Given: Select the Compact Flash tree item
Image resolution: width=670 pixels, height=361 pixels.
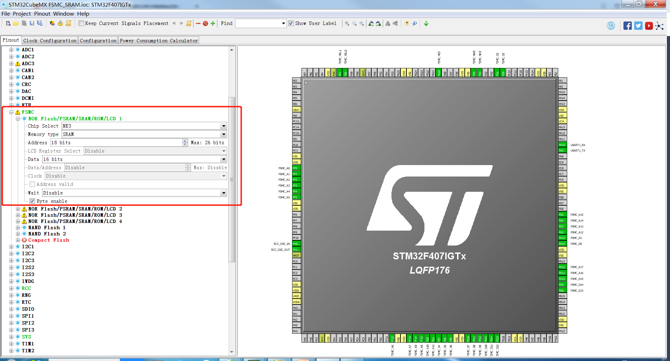Looking at the screenshot, I should (x=49, y=240).
